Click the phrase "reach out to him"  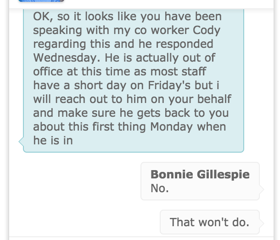click(x=101, y=99)
